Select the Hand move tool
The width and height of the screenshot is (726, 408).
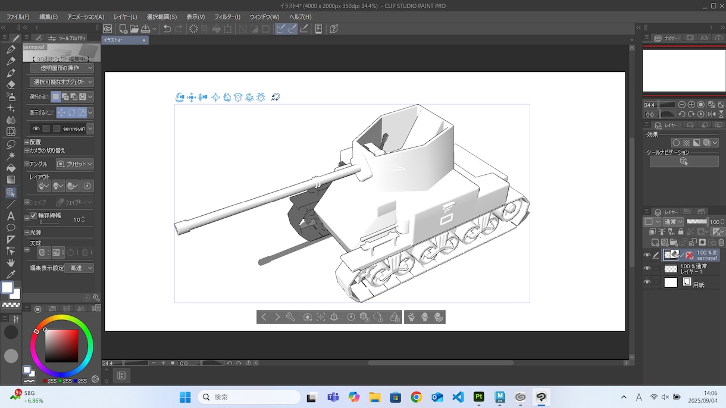pos(11,262)
